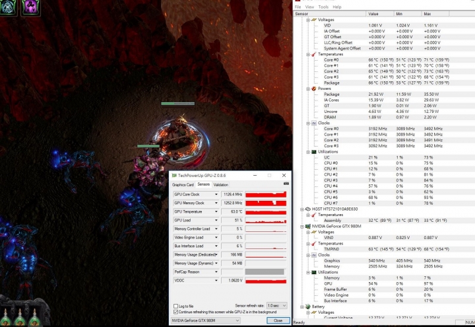Open the Bus Interface Load dropdown
The image size is (475, 327).
click(x=216, y=246)
